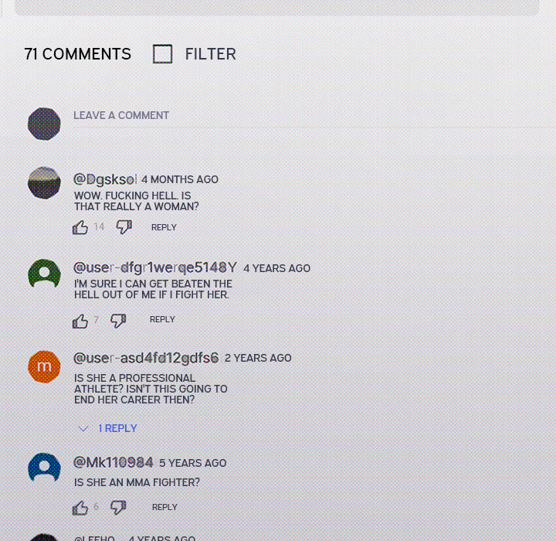Open the @user-asd4fd12gdfs6 username link
Screen dimensions: 556x541
point(146,358)
